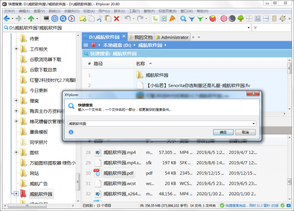Viewport: 294px width, 211px height.
Task: Click the blue info icon in dialog
Action: 71,132
